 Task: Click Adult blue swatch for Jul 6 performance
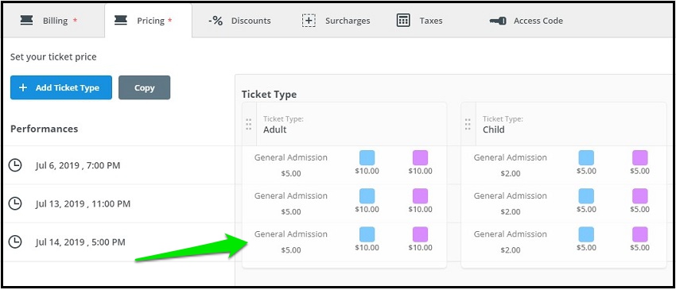pos(367,157)
